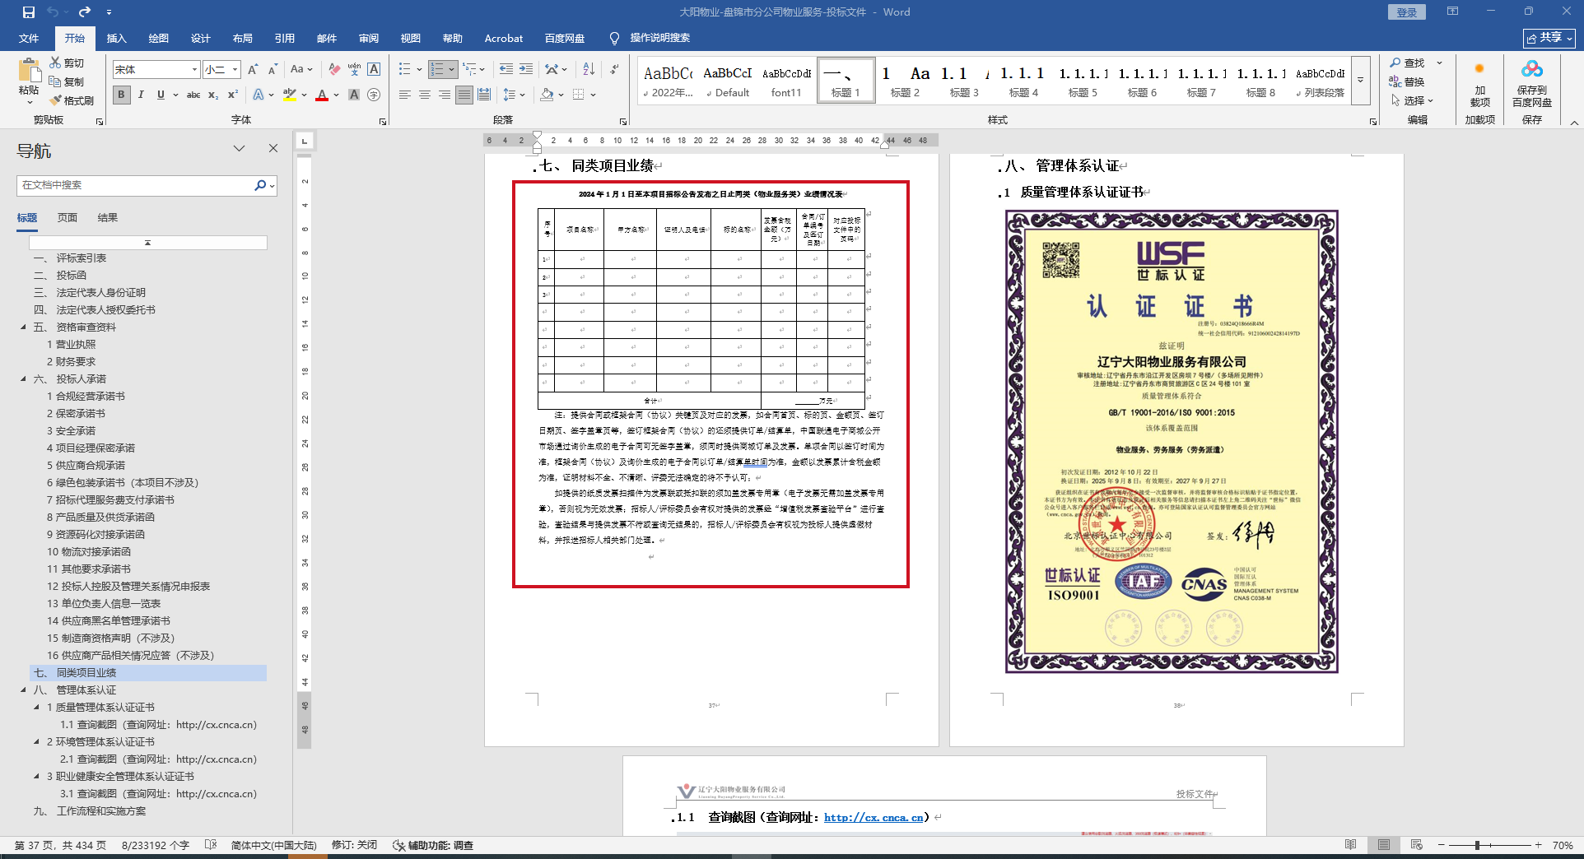The height and width of the screenshot is (859, 1584).
Task: Apply a character border with the boxed A
Action: pyautogui.click(x=374, y=69)
